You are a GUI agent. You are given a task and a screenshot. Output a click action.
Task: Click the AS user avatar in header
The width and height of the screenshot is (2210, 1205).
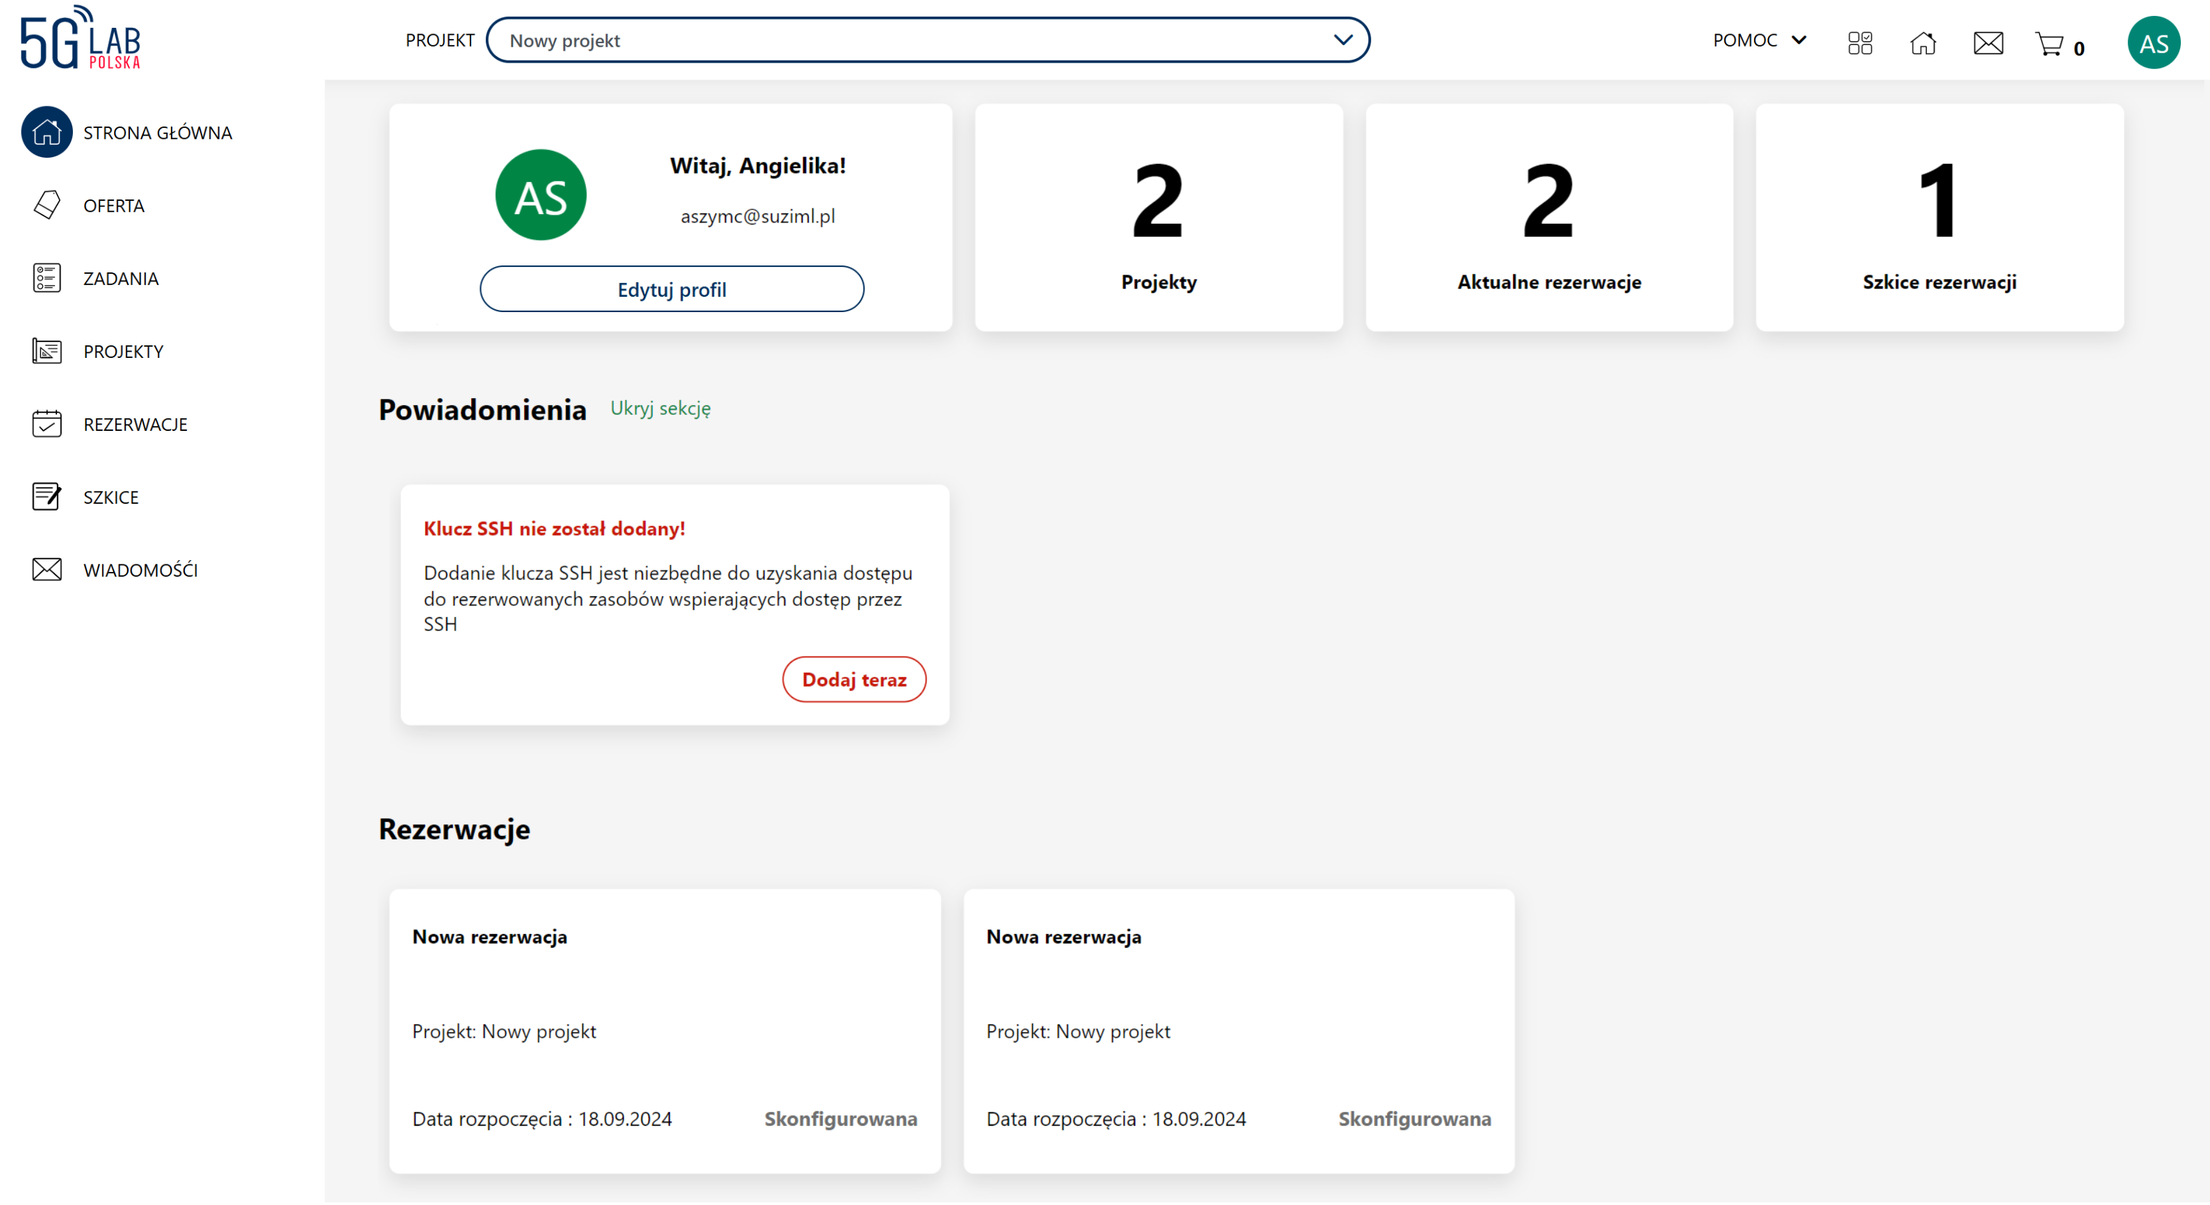click(2154, 43)
